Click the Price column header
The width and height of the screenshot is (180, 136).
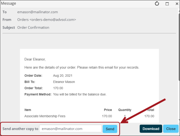click(108, 110)
